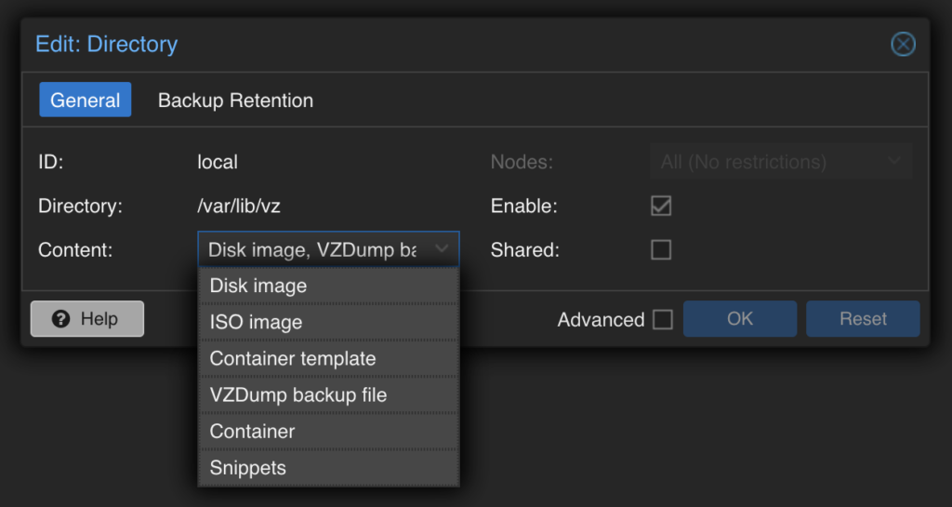Viewport: 952px width, 507px height.
Task: Choose Disk image from the list
Action: point(328,286)
